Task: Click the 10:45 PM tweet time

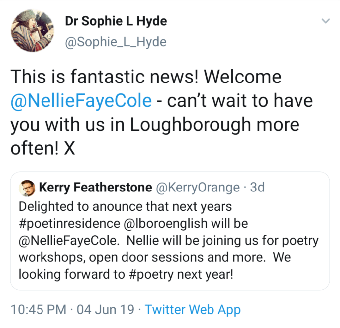Action: (x=39, y=310)
